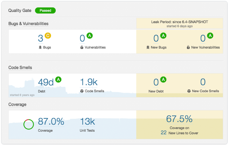
Task: Open the Coverage section heading link
Action: pos(17,104)
